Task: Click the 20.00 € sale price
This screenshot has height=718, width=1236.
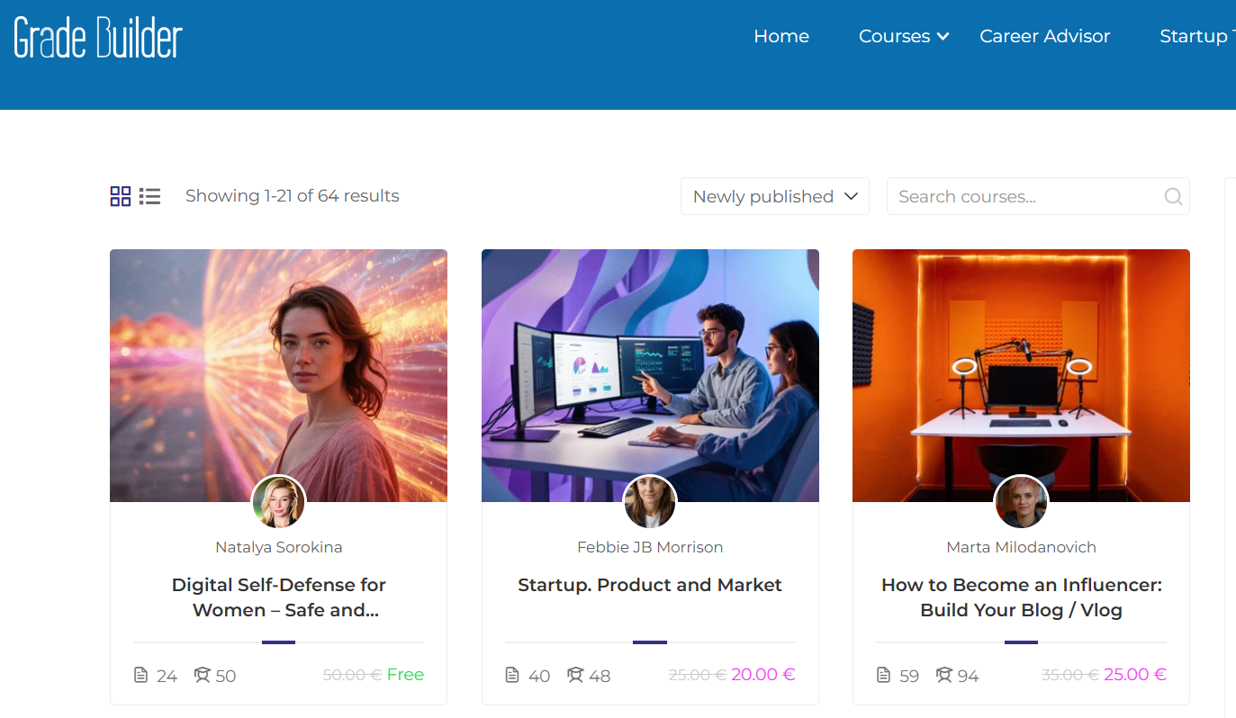Action: pyautogui.click(x=763, y=675)
